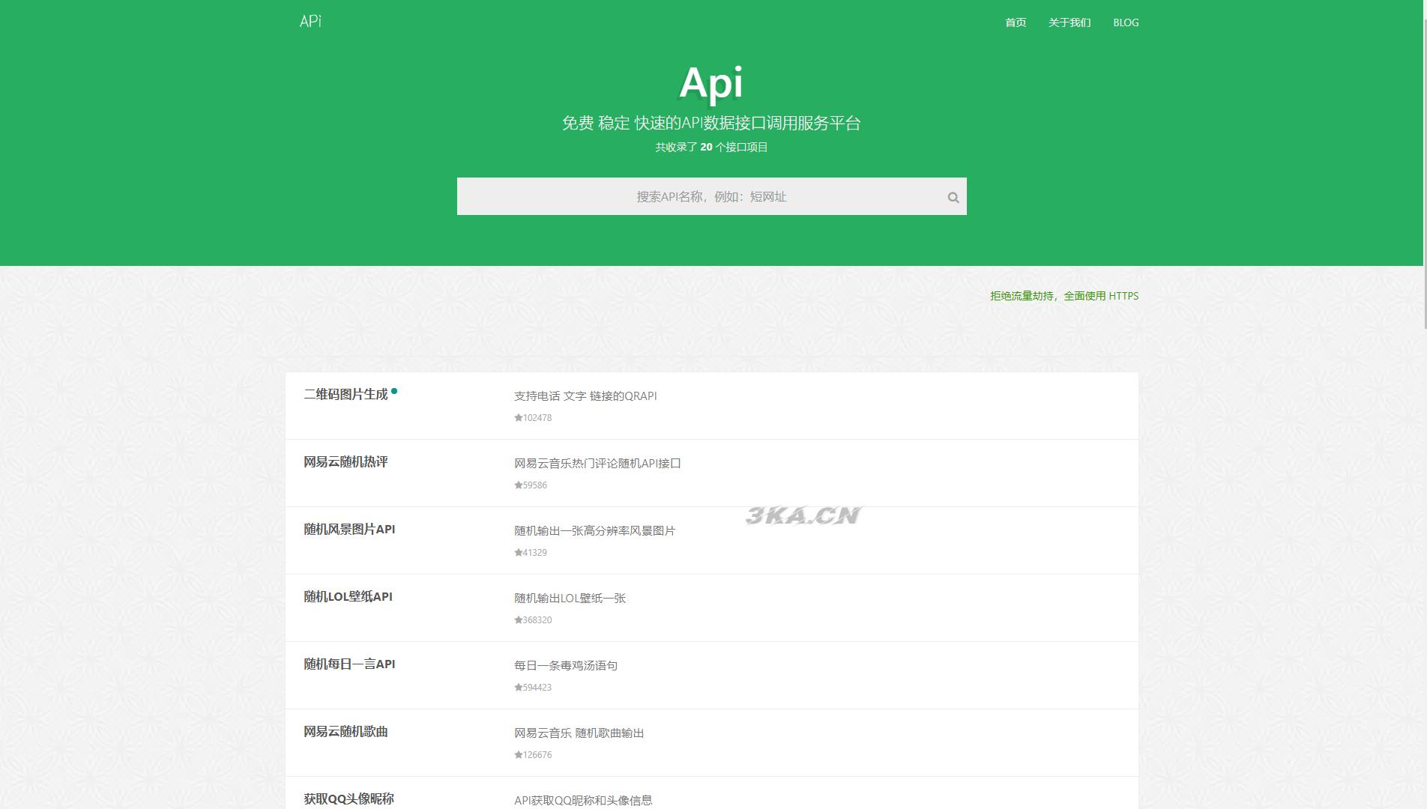Open the 随机风景图片API entry
Screen dimensions: 1427x809
coord(349,529)
